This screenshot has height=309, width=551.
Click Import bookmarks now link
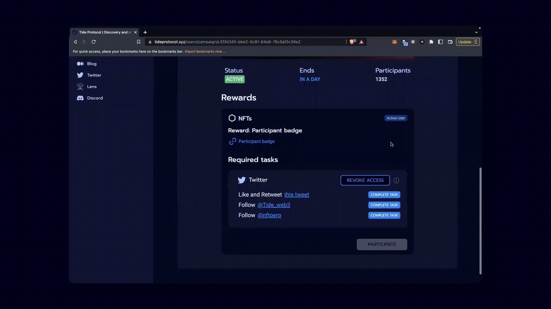coord(205,51)
